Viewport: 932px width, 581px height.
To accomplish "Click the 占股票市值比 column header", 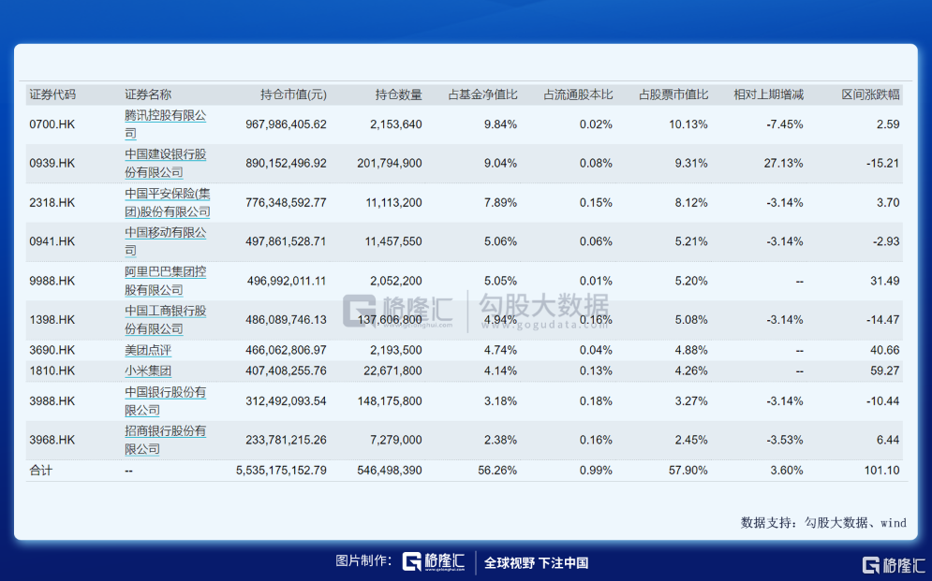I will 673,94.
